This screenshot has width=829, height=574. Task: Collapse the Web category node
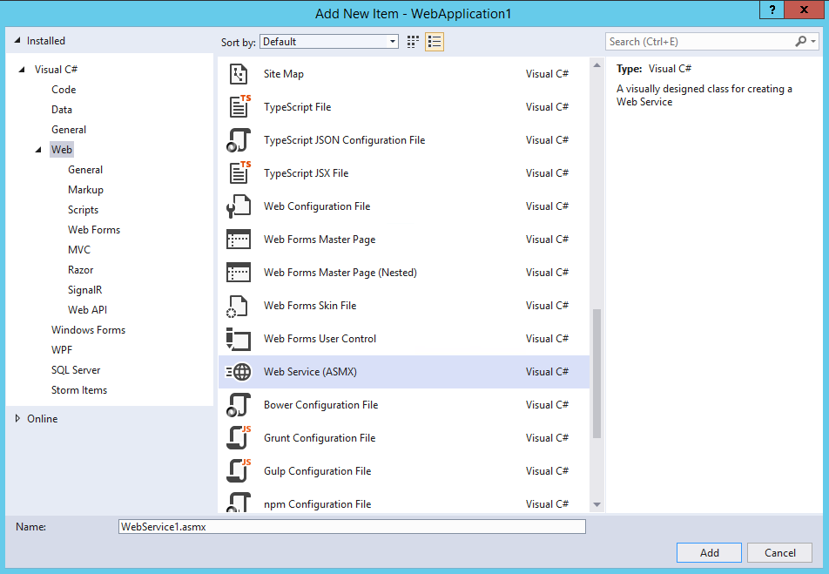(38, 150)
